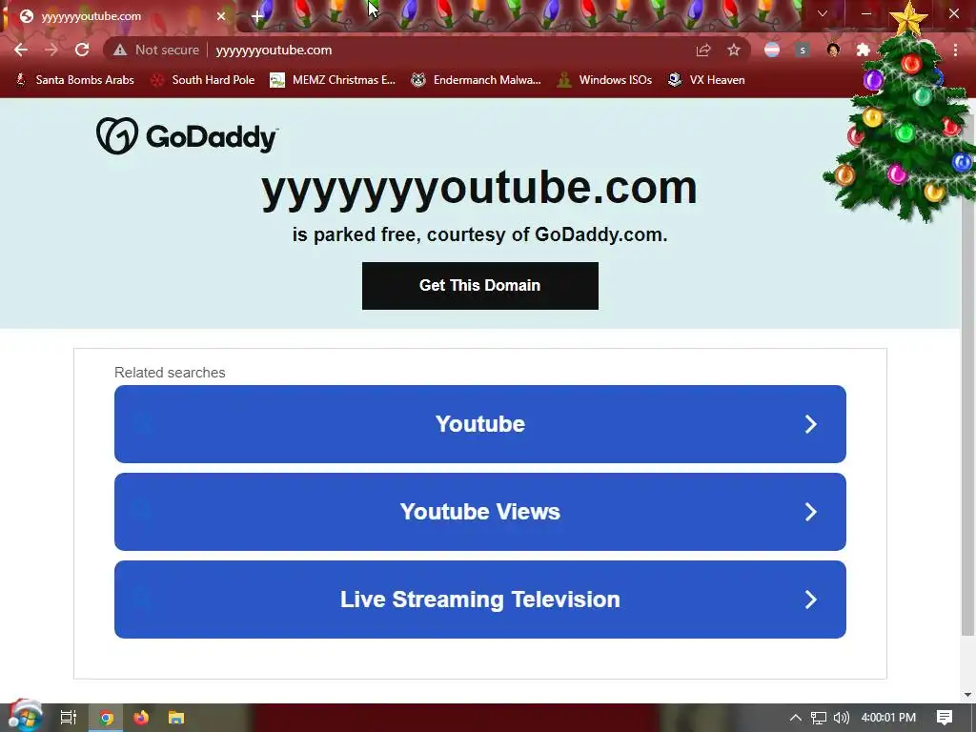Open the VX Heaven bookmark
This screenshot has width=976, height=732.
click(x=706, y=80)
